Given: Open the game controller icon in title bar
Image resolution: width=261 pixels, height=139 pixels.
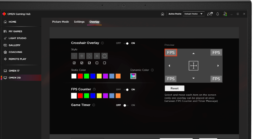Looking at the screenshot, I should coord(210,14).
